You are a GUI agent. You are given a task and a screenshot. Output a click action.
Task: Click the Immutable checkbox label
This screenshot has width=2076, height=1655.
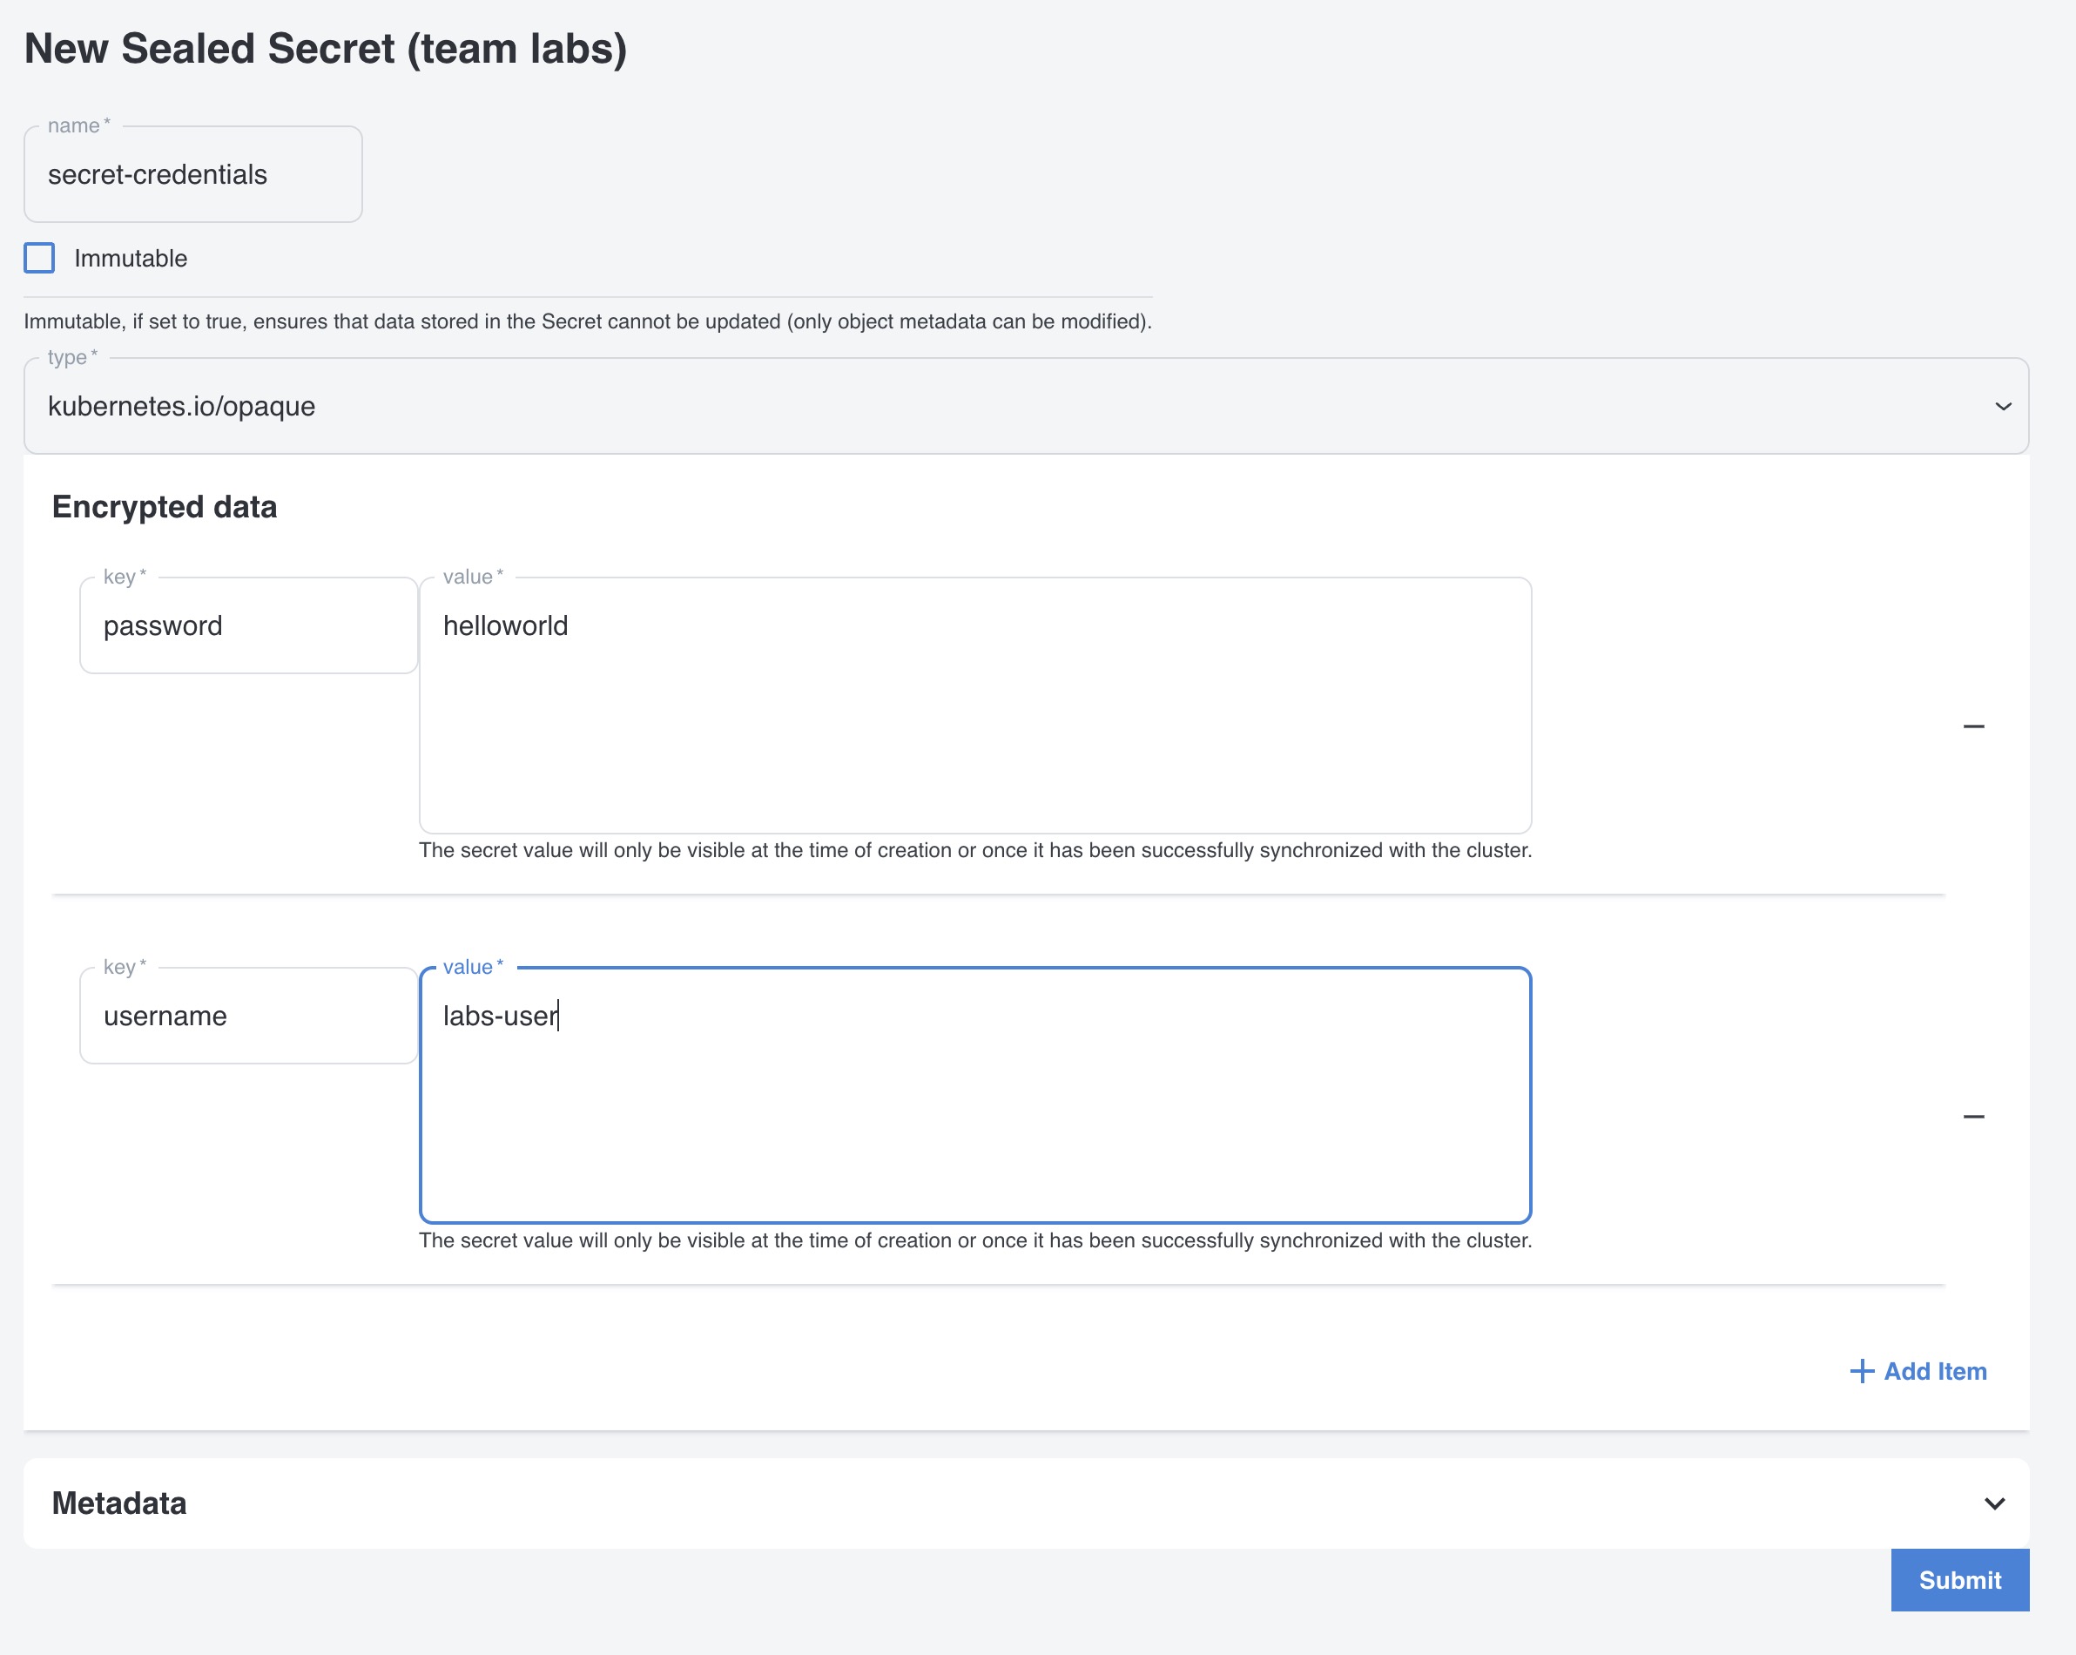tap(130, 258)
